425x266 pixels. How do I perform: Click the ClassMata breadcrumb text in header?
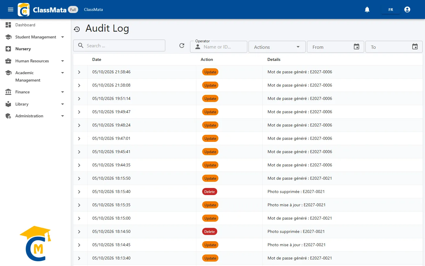click(x=93, y=9)
